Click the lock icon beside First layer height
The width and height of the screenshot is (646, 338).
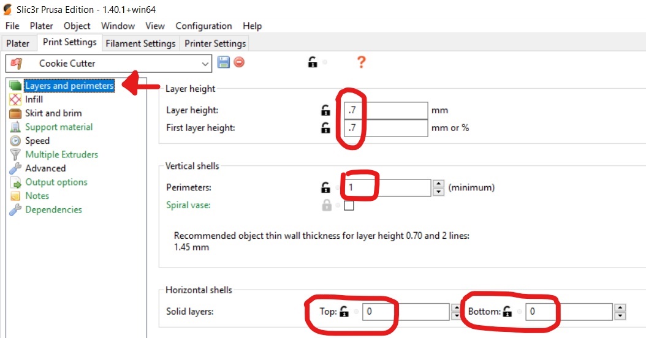tap(325, 129)
